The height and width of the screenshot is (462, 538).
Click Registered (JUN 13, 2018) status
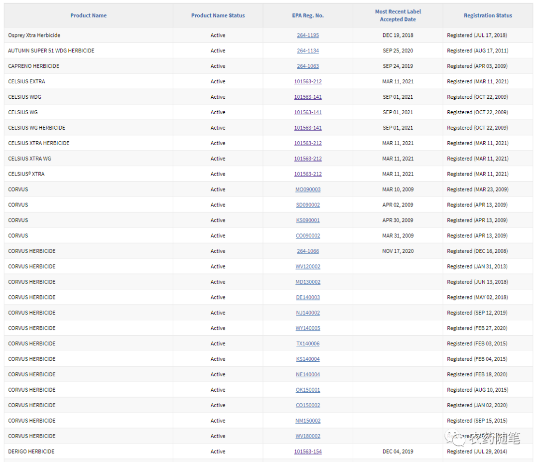click(477, 282)
